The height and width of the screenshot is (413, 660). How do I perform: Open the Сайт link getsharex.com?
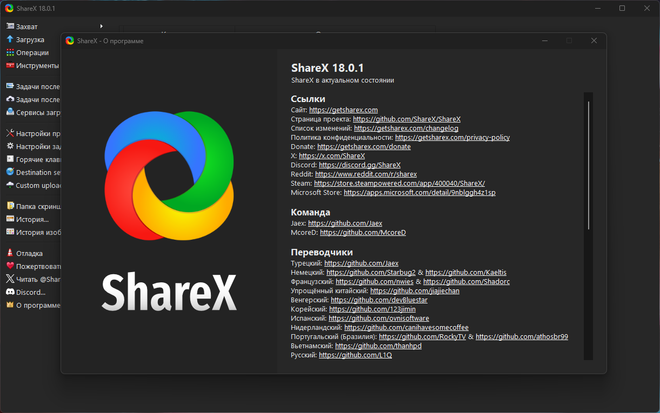343,110
